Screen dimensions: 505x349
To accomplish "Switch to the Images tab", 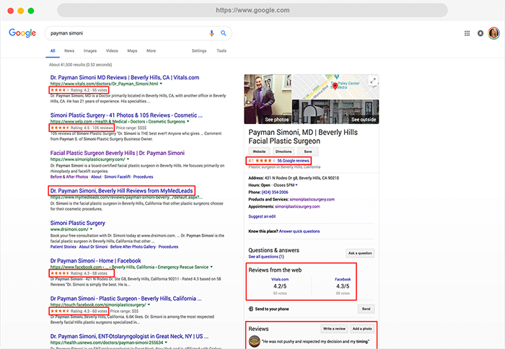I will (90, 51).
